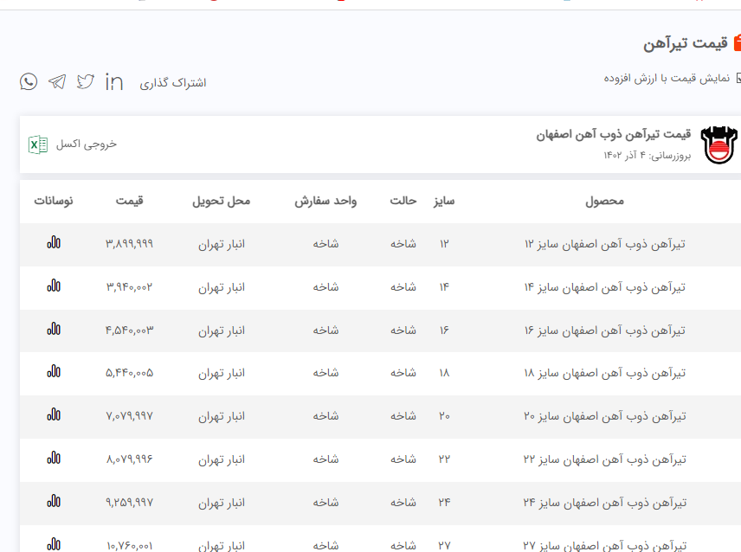The height and width of the screenshot is (552, 741).
Task: Click the Excel export icon
Action: click(x=38, y=144)
